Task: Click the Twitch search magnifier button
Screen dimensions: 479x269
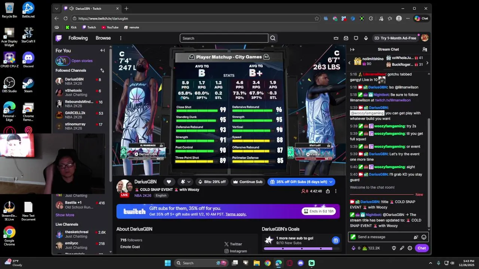Action: click(273, 38)
